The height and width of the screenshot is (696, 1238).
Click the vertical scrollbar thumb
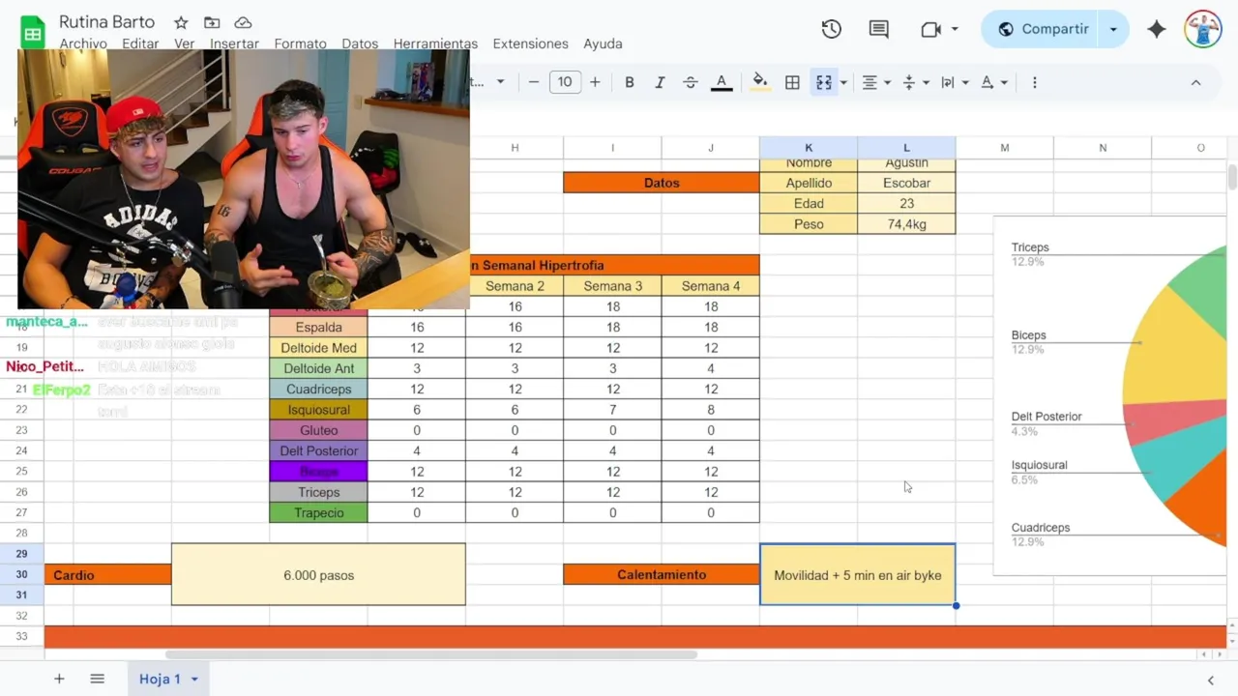click(1232, 178)
